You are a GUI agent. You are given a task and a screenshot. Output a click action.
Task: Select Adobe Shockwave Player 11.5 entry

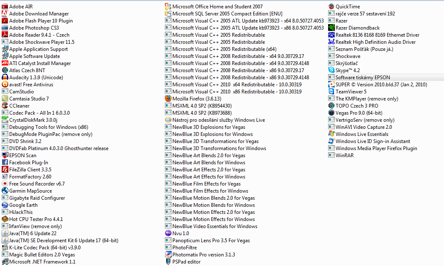pos(38,42)
